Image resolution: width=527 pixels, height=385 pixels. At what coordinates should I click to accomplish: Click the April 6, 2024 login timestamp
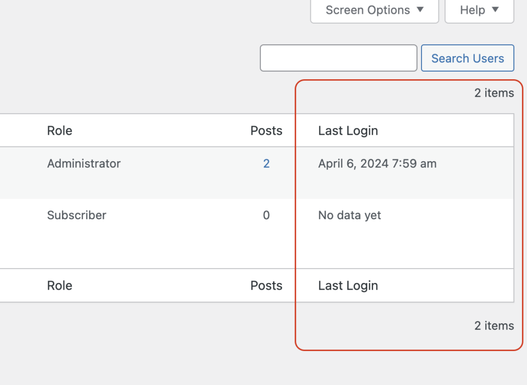click(x=377, y=163)
